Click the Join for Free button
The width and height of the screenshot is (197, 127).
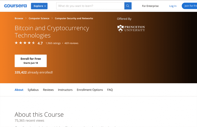click(x=190, y=6)
